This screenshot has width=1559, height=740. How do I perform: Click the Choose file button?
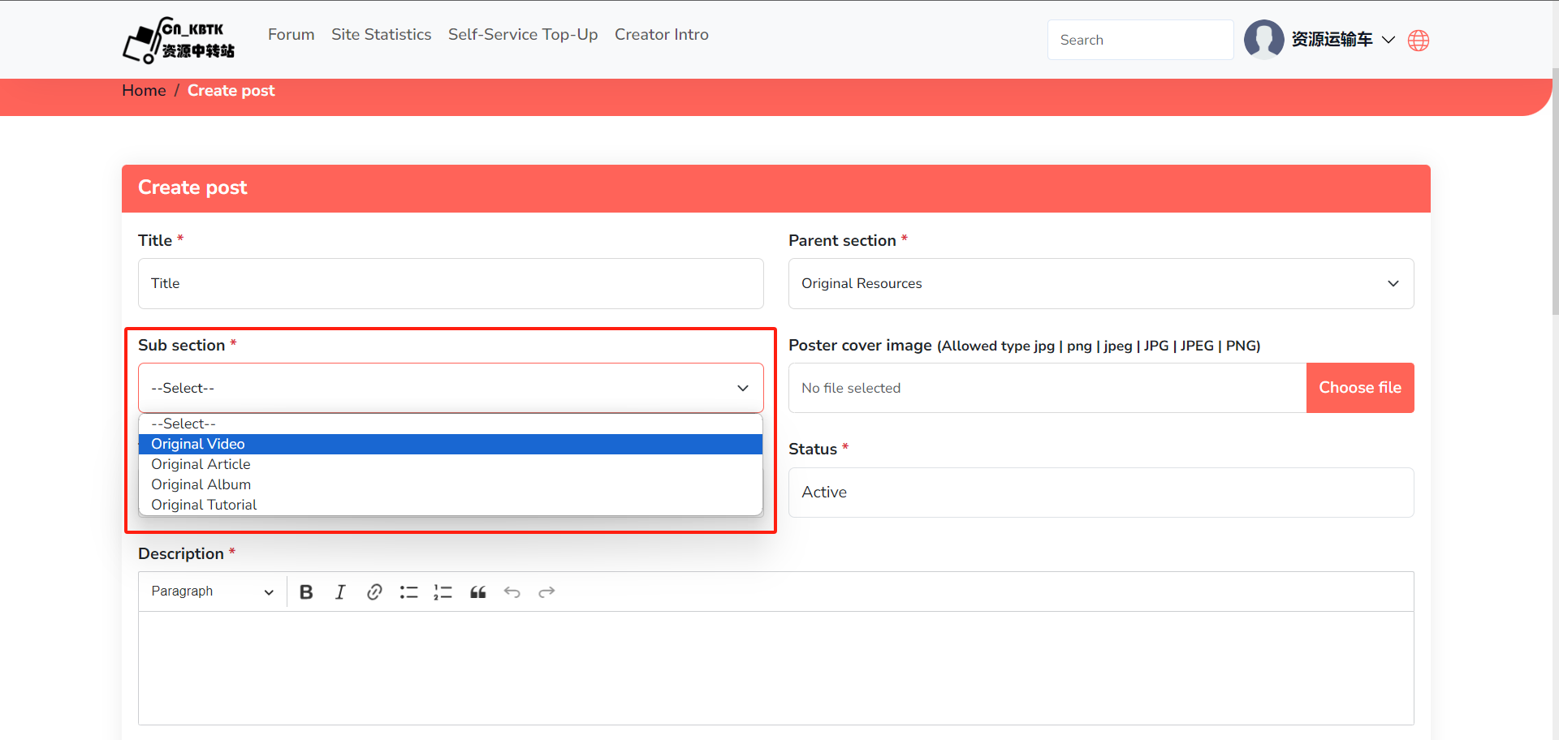[1359, 388]
